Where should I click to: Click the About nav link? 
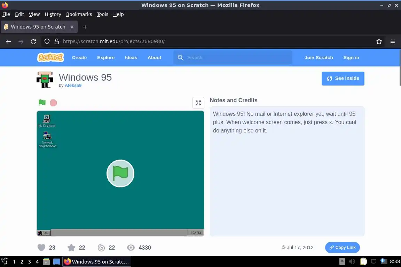[x=154, y=57]
